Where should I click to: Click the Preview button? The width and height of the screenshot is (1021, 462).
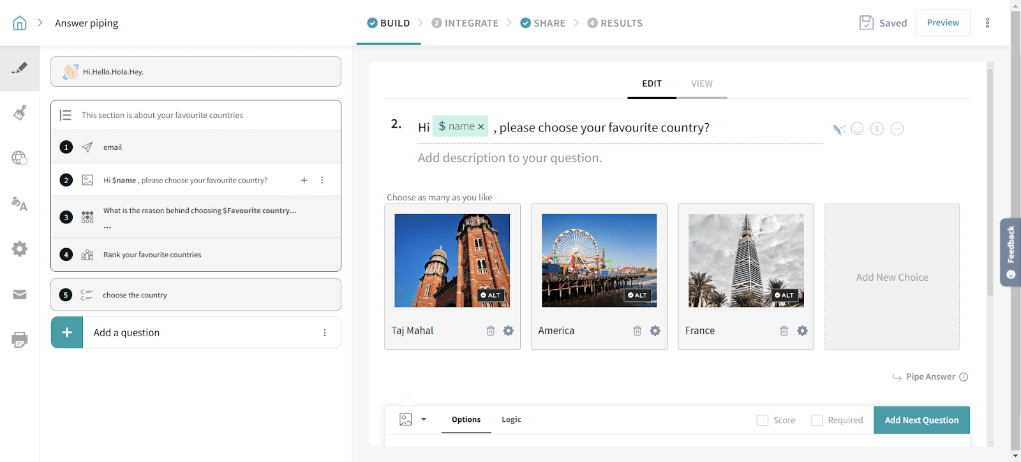pos(943,23)
